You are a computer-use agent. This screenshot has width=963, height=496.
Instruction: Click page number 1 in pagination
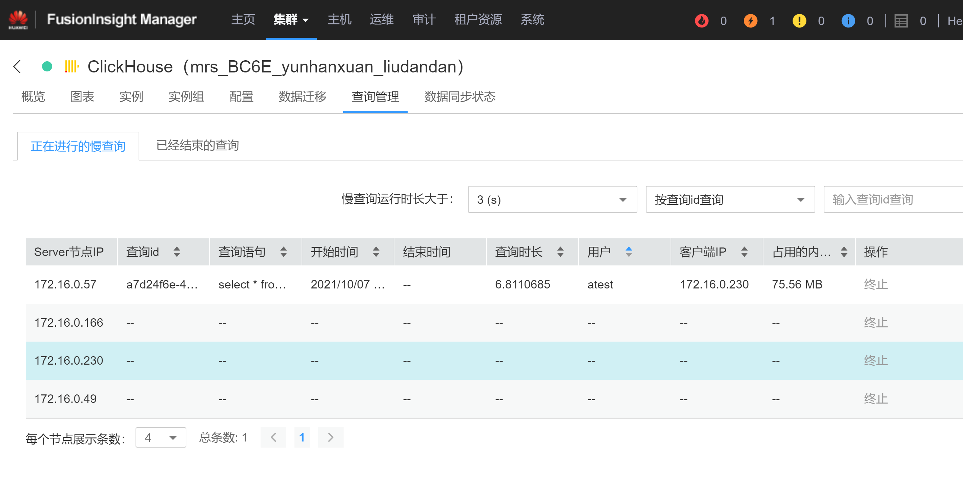coord(302,437)
